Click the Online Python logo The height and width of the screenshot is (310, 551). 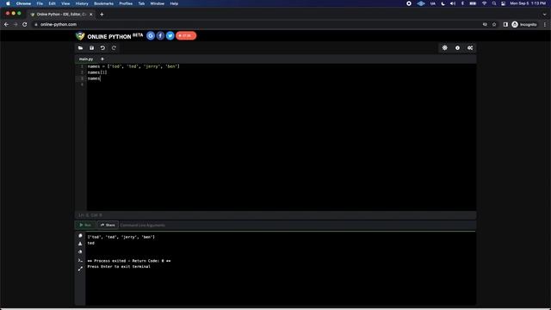(x=109, y=36)
